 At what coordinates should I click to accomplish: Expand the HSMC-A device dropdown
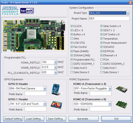(x=110, y=89)
